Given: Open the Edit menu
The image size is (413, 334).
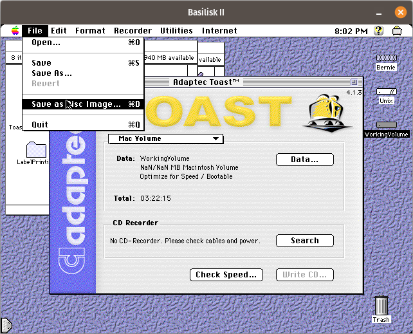Looking at the screenshot, I should point(59,31).
